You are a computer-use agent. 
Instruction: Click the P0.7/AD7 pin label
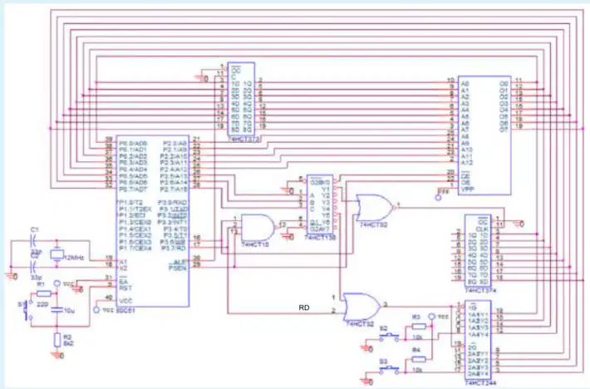(x=133, y=189)
